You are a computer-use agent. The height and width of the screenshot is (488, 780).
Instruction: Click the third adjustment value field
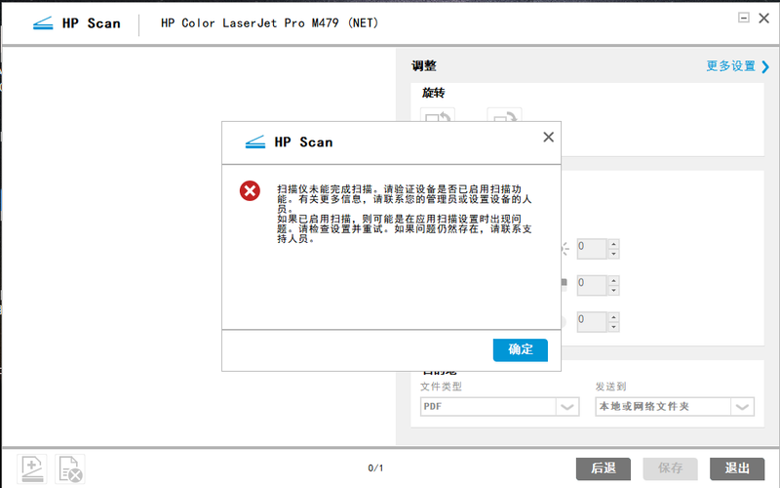[x=592, y=320]
